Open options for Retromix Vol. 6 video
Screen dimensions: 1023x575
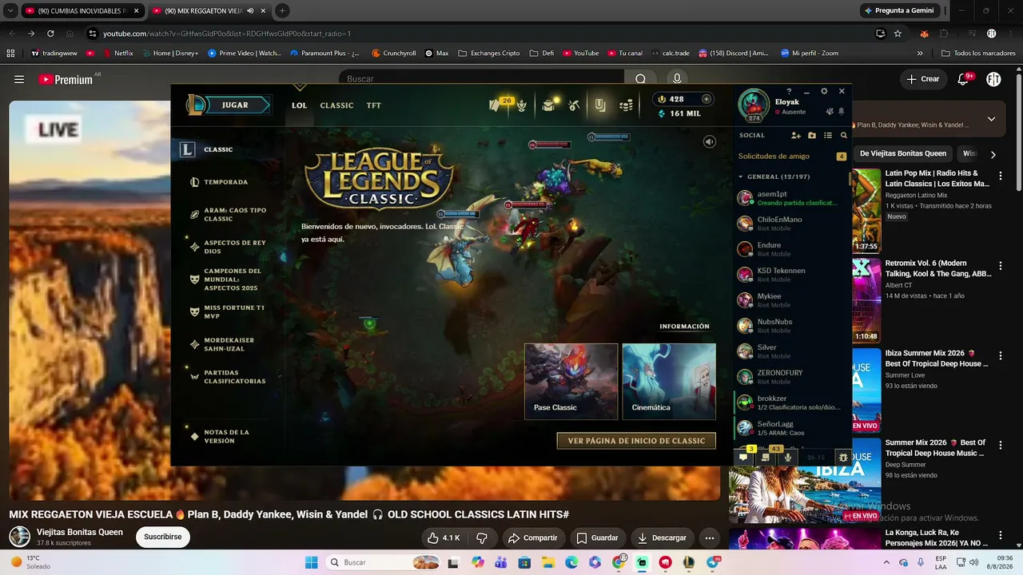pyautogui.click(x=1000, y=265)
